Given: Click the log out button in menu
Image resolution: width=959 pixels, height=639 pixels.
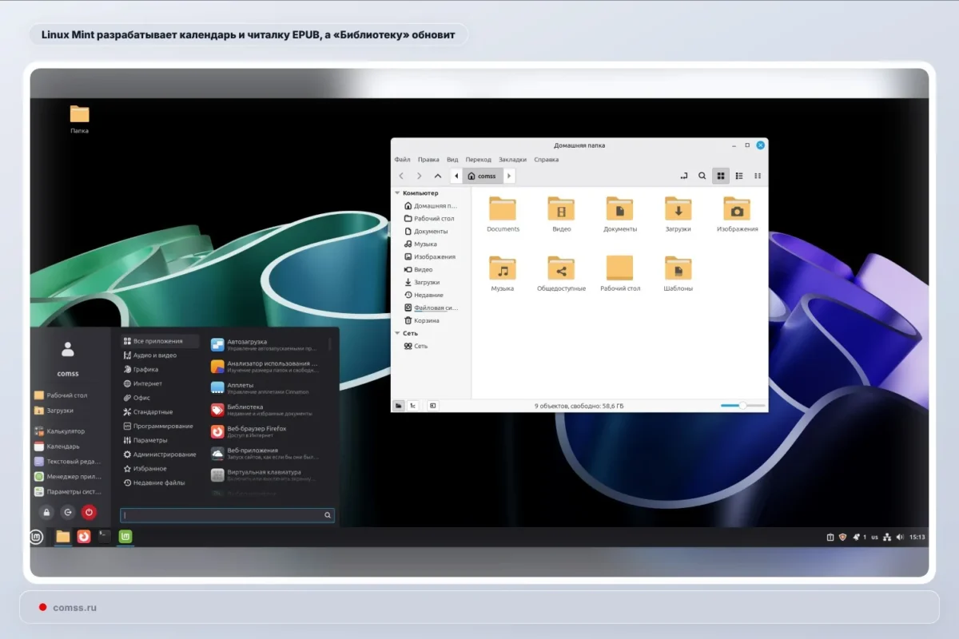Looking at the screenshot, I should [x=68, y=512].
